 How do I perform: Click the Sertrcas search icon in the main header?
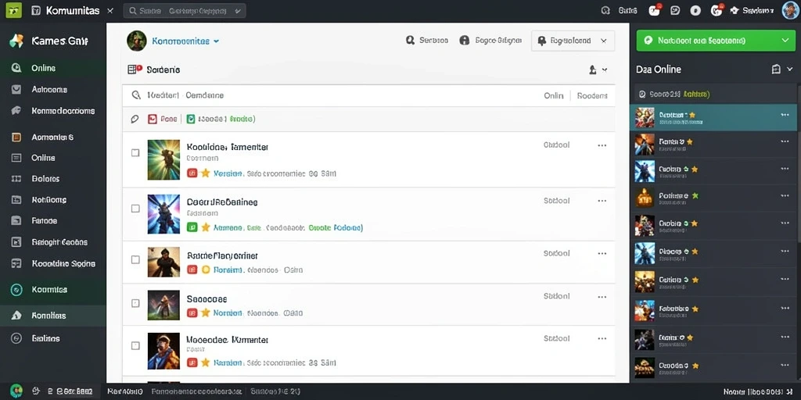point(410,40)
